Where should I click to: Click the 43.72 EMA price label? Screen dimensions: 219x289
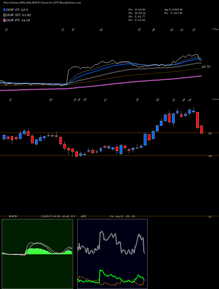tap(206, 67)
